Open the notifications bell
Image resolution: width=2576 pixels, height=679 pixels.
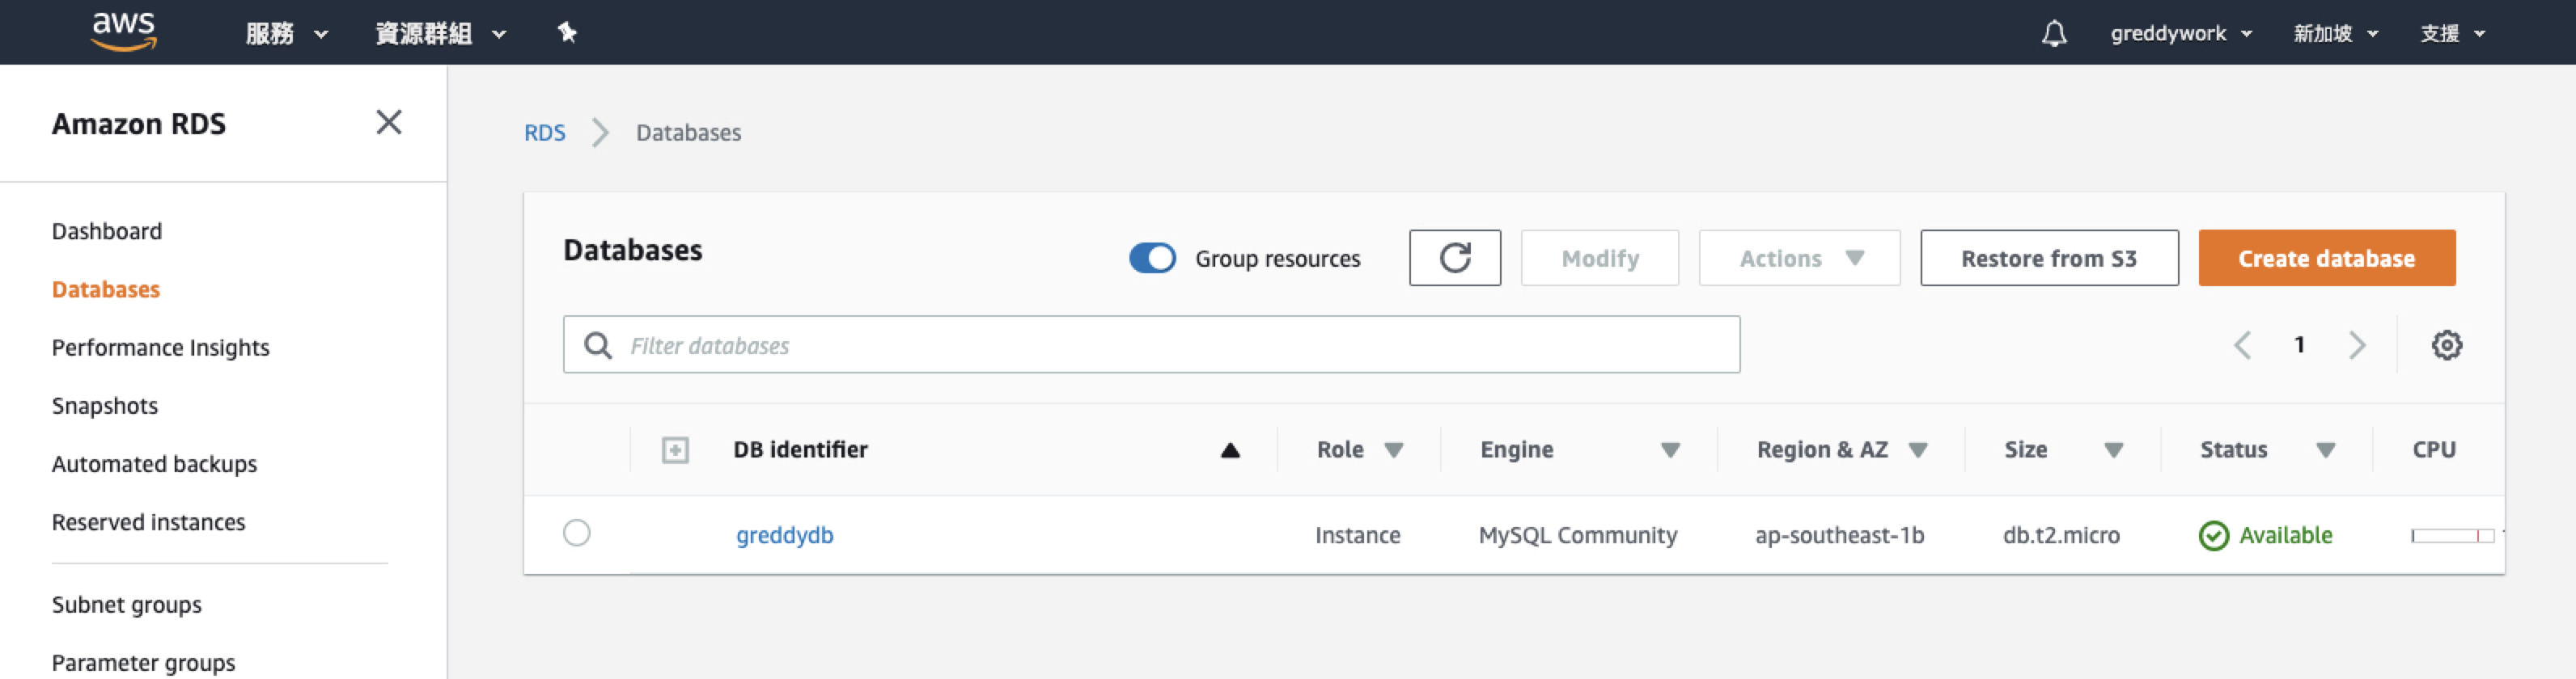2053,34
